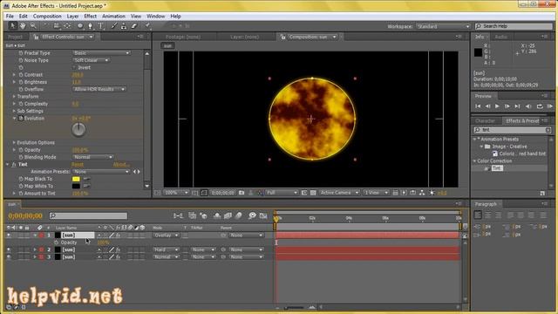Center paragraph text alignment

tap(488, 215)
